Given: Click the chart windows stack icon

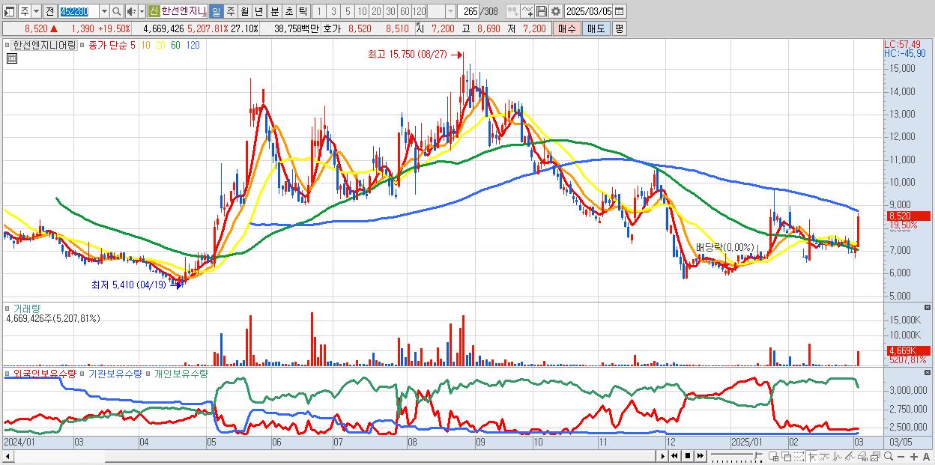Looking at the screenshot, I should tap(875, 456).
